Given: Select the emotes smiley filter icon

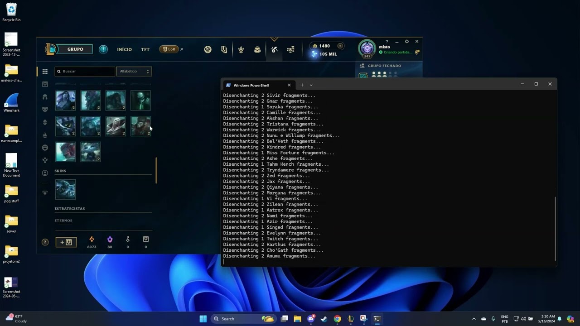Looking at the screenshot, I should [x=45, y=148].
